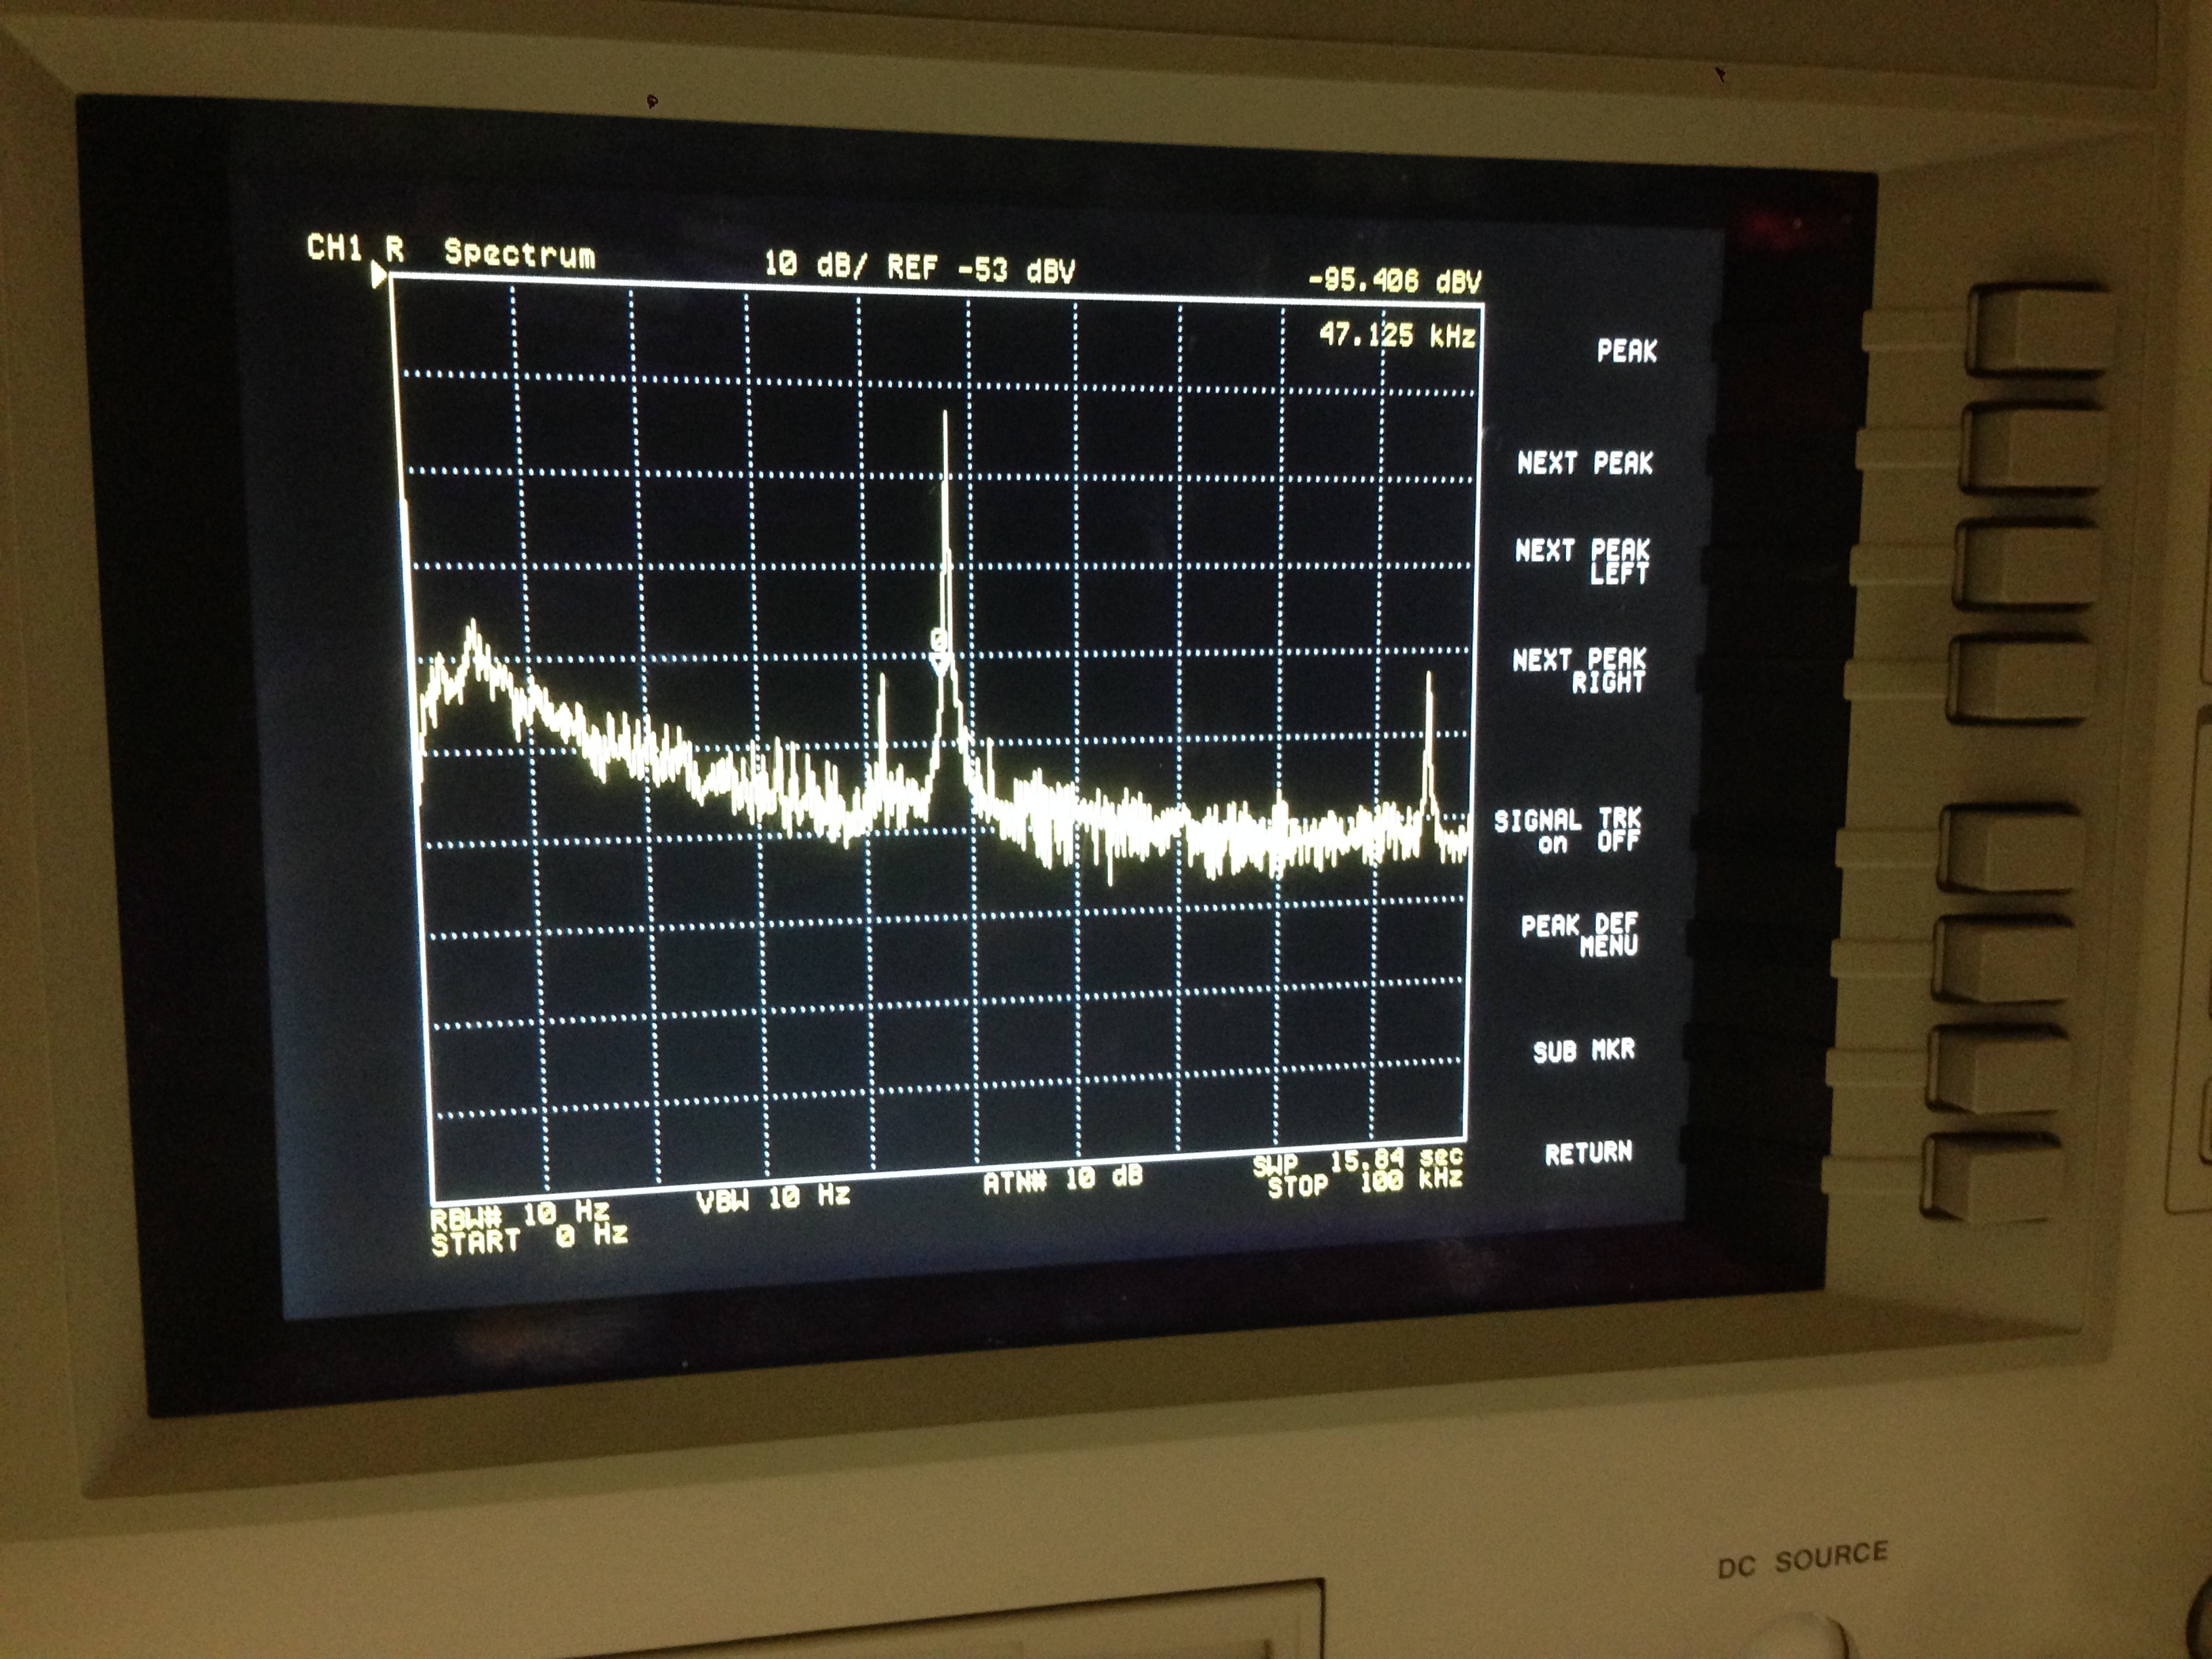Push the hardware key beside NEXT PEAK
The width and height of the screenshot is (2212, 1659).
(x=2034, y=447)
